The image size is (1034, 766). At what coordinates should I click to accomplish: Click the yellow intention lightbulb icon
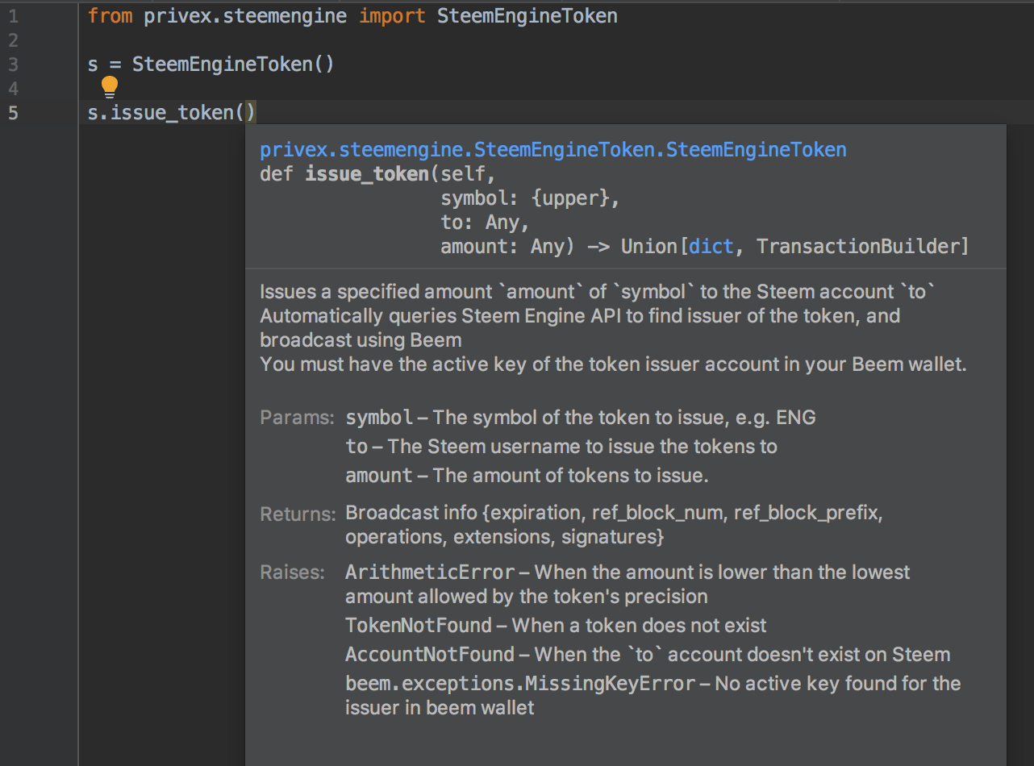[x=110, y=86]
